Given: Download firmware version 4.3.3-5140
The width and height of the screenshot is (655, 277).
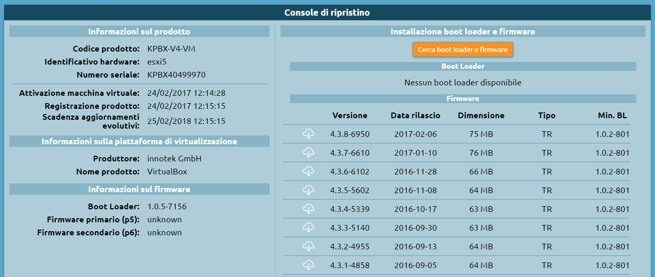Looking at the screenshot, I should pos(308,228).
